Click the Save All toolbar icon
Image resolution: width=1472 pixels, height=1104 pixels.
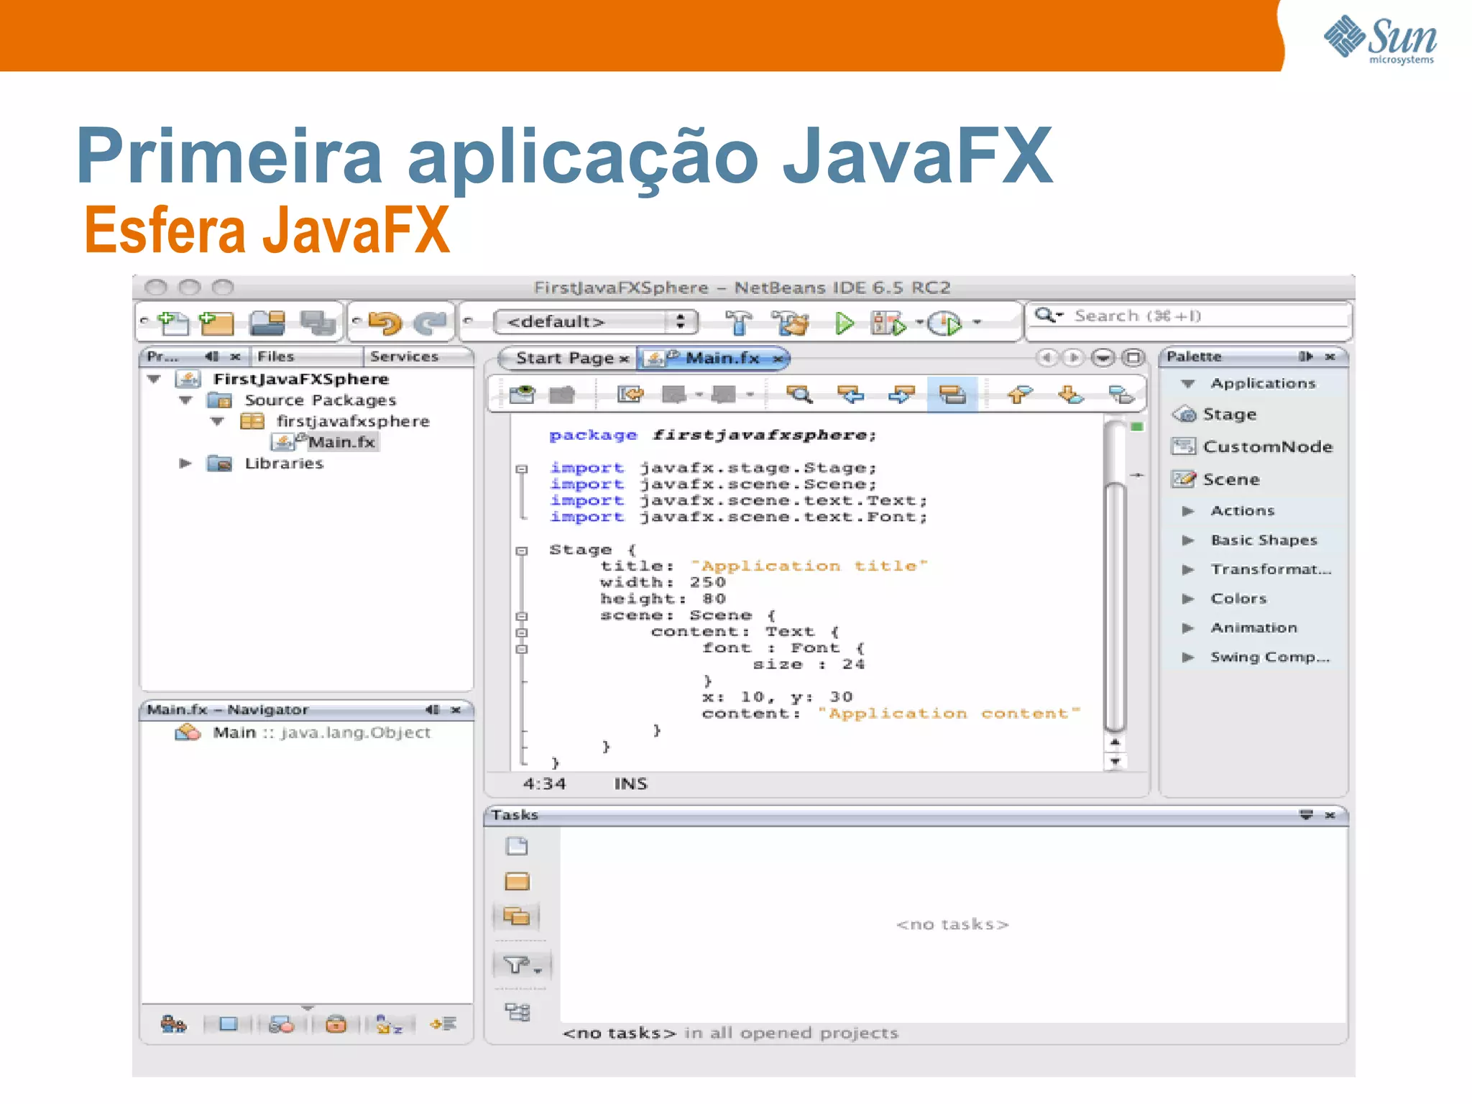pyautogui.click(x=318, y=323)
